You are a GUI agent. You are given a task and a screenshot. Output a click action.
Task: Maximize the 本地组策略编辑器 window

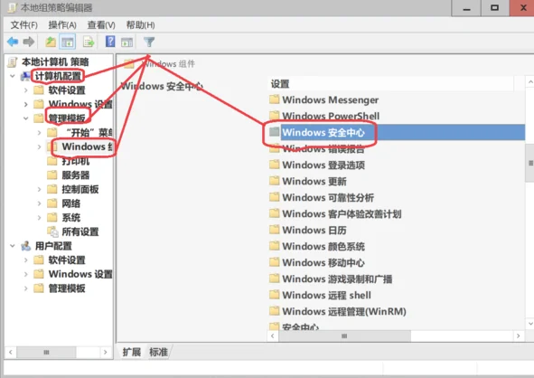coord(495,8)
